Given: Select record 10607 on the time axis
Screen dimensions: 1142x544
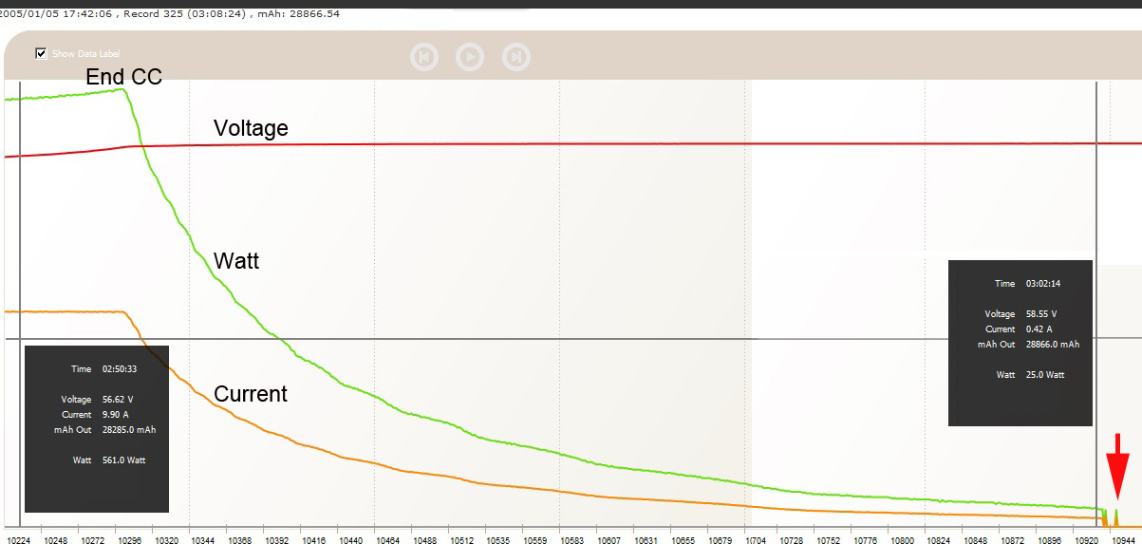Looking at the screenshot, I should click(608, 538).
